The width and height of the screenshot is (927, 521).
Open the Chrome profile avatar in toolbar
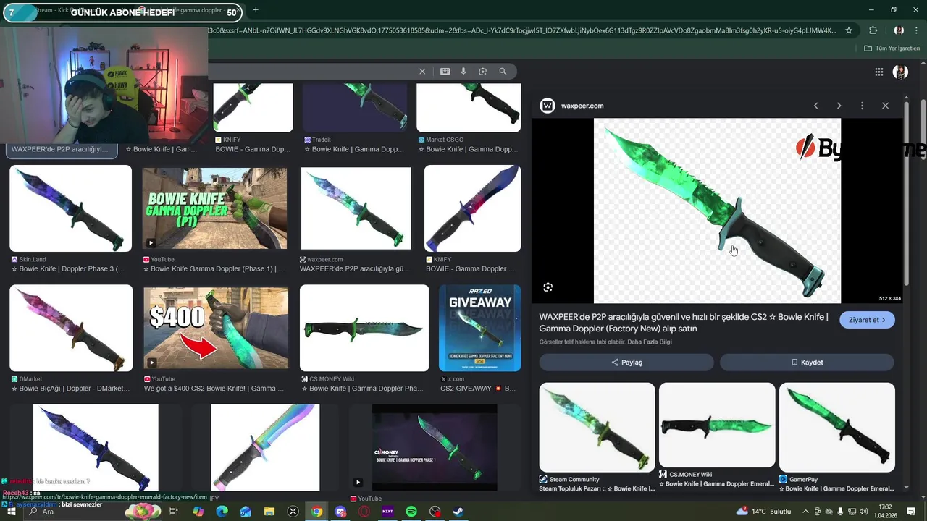click(x=899, y=30)
